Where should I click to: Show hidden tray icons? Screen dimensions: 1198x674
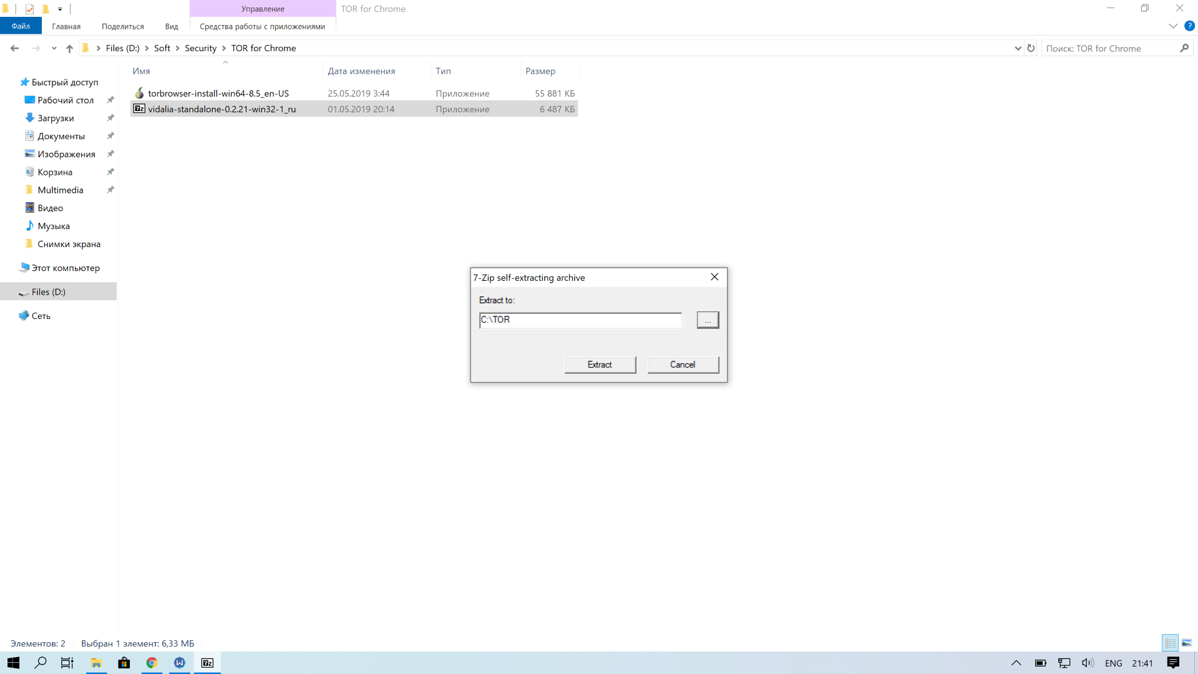1016,663
